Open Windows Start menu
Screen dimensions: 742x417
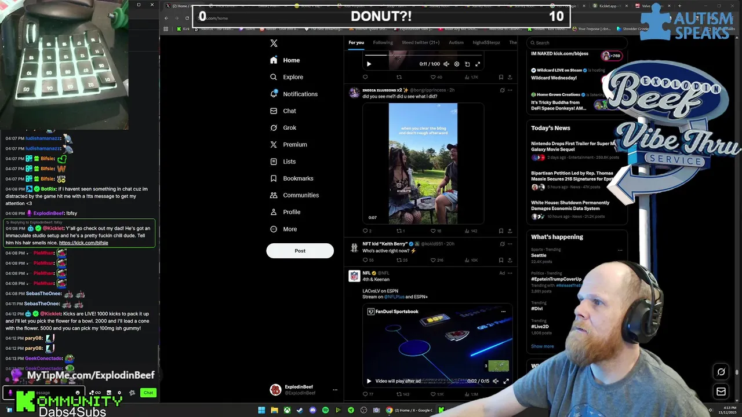261,410
